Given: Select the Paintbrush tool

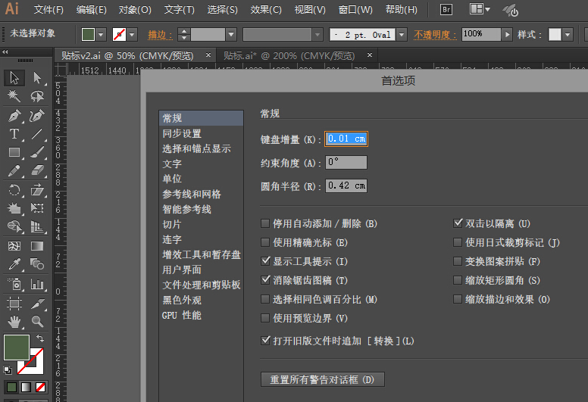Looking at the screenshot, I should [x=36, y=152].
